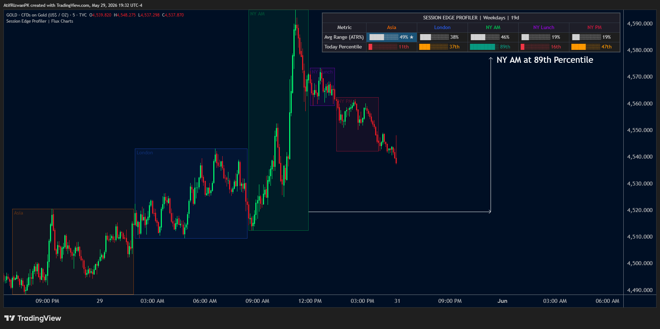Click the NY Lunch 16th percentile cell

(x=544, y=47)
